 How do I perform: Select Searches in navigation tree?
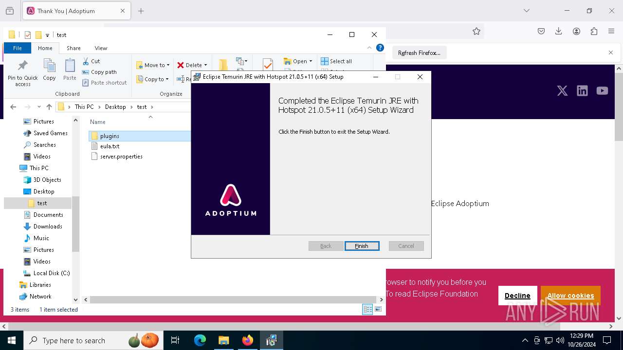44,145
